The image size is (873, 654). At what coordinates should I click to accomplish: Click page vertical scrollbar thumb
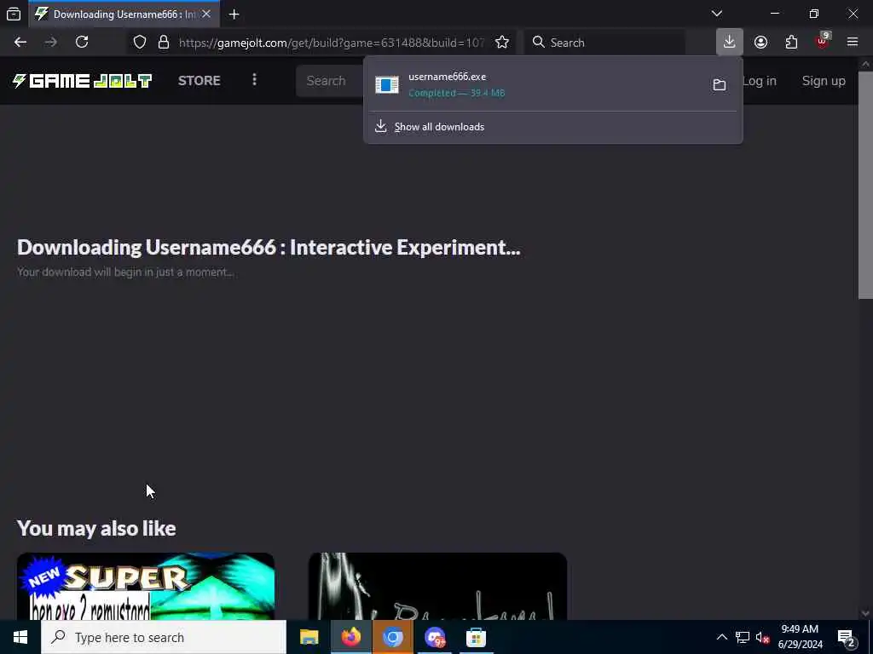tap(865, 185)
